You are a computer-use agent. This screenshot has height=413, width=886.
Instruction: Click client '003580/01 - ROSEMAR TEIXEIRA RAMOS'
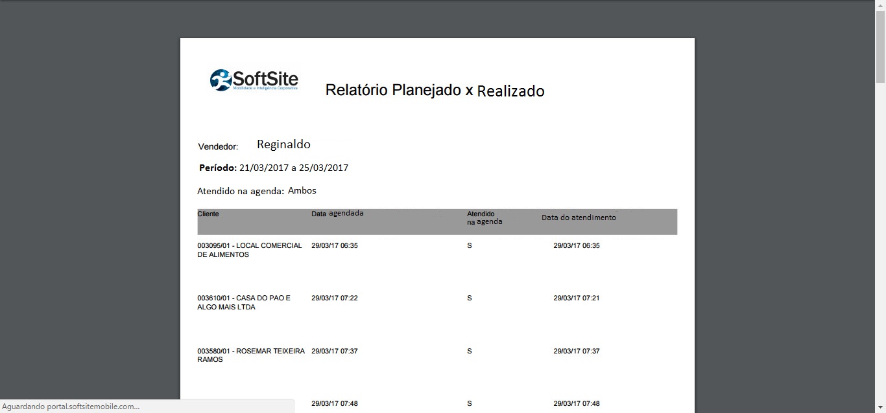[251, 355]
